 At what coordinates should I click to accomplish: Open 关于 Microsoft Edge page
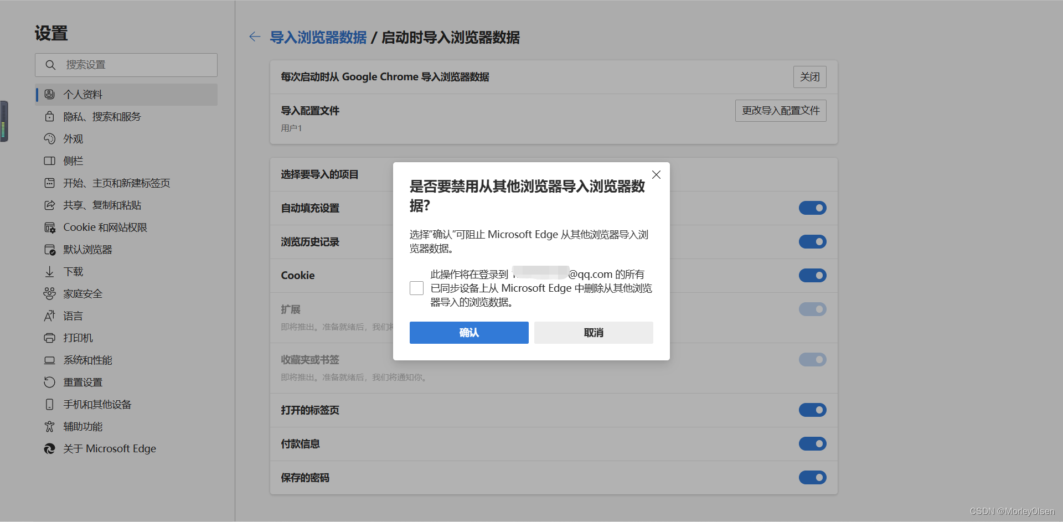[126, 449]
